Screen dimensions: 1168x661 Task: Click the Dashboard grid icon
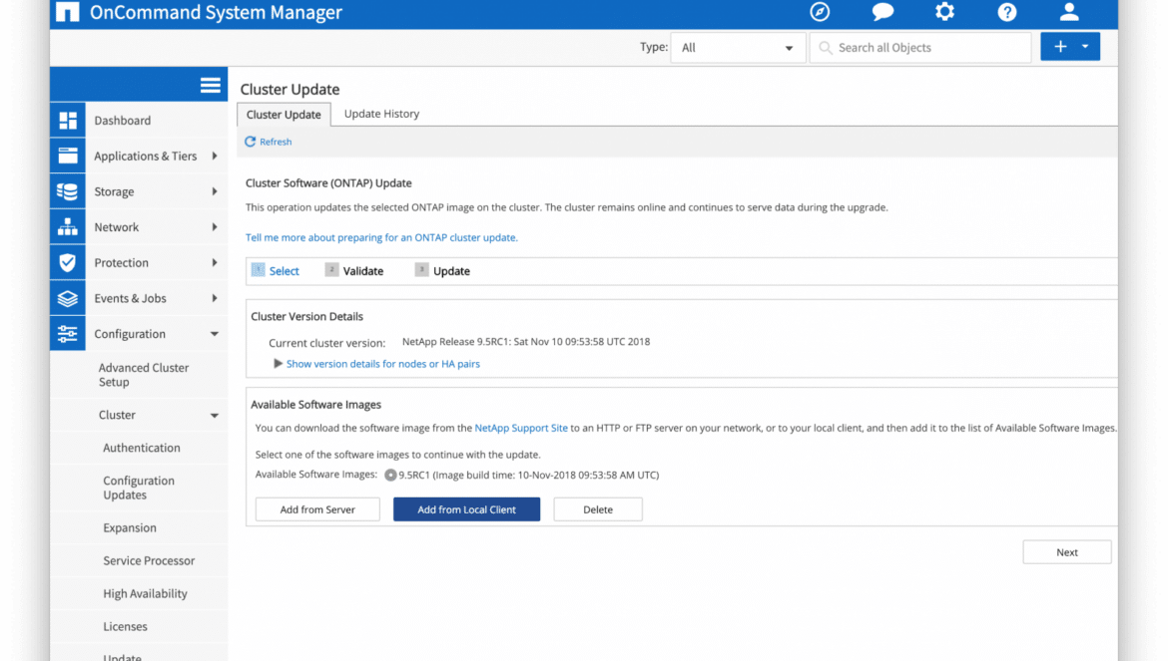(x=68, y=121)
